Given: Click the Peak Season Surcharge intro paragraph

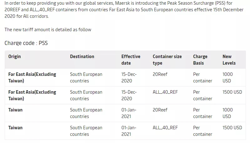Looking at the screenshot, I should (124, 10).
